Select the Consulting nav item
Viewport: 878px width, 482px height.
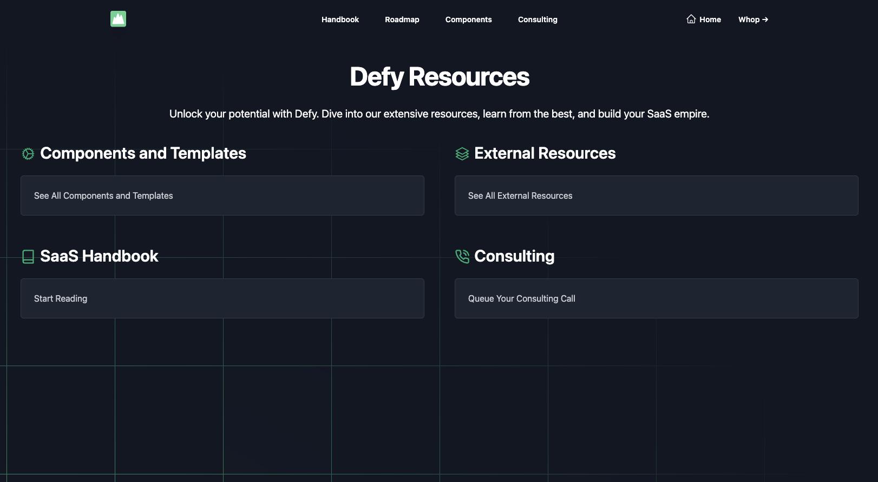(x=538, y=19)
